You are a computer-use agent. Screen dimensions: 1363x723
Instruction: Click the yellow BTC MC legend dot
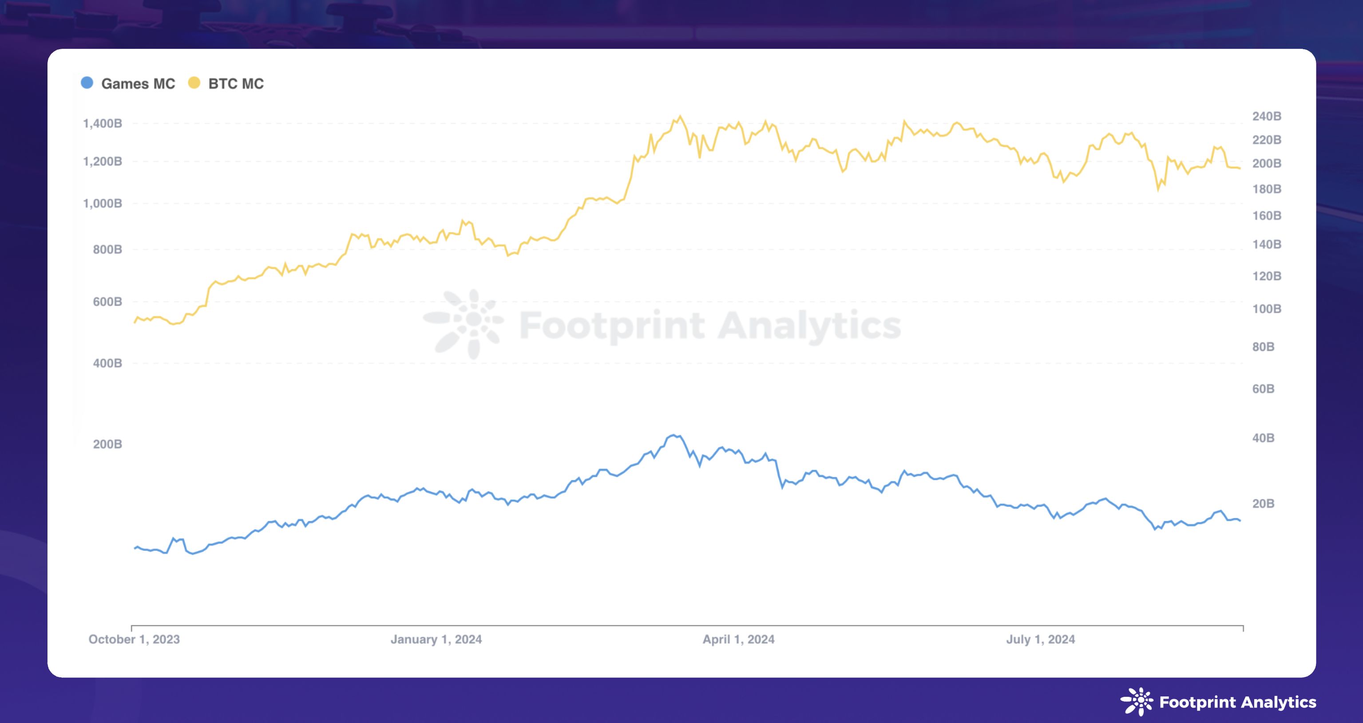pyautogui.click(x=194, y=83)
